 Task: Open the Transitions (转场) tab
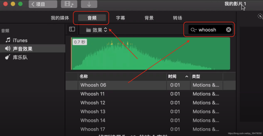pos(177,18)
